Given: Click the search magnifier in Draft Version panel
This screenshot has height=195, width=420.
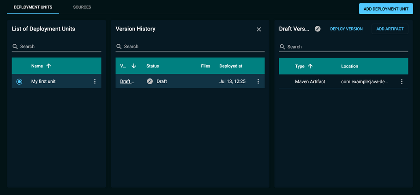Looking at the screenshot, I should point(282,47).
